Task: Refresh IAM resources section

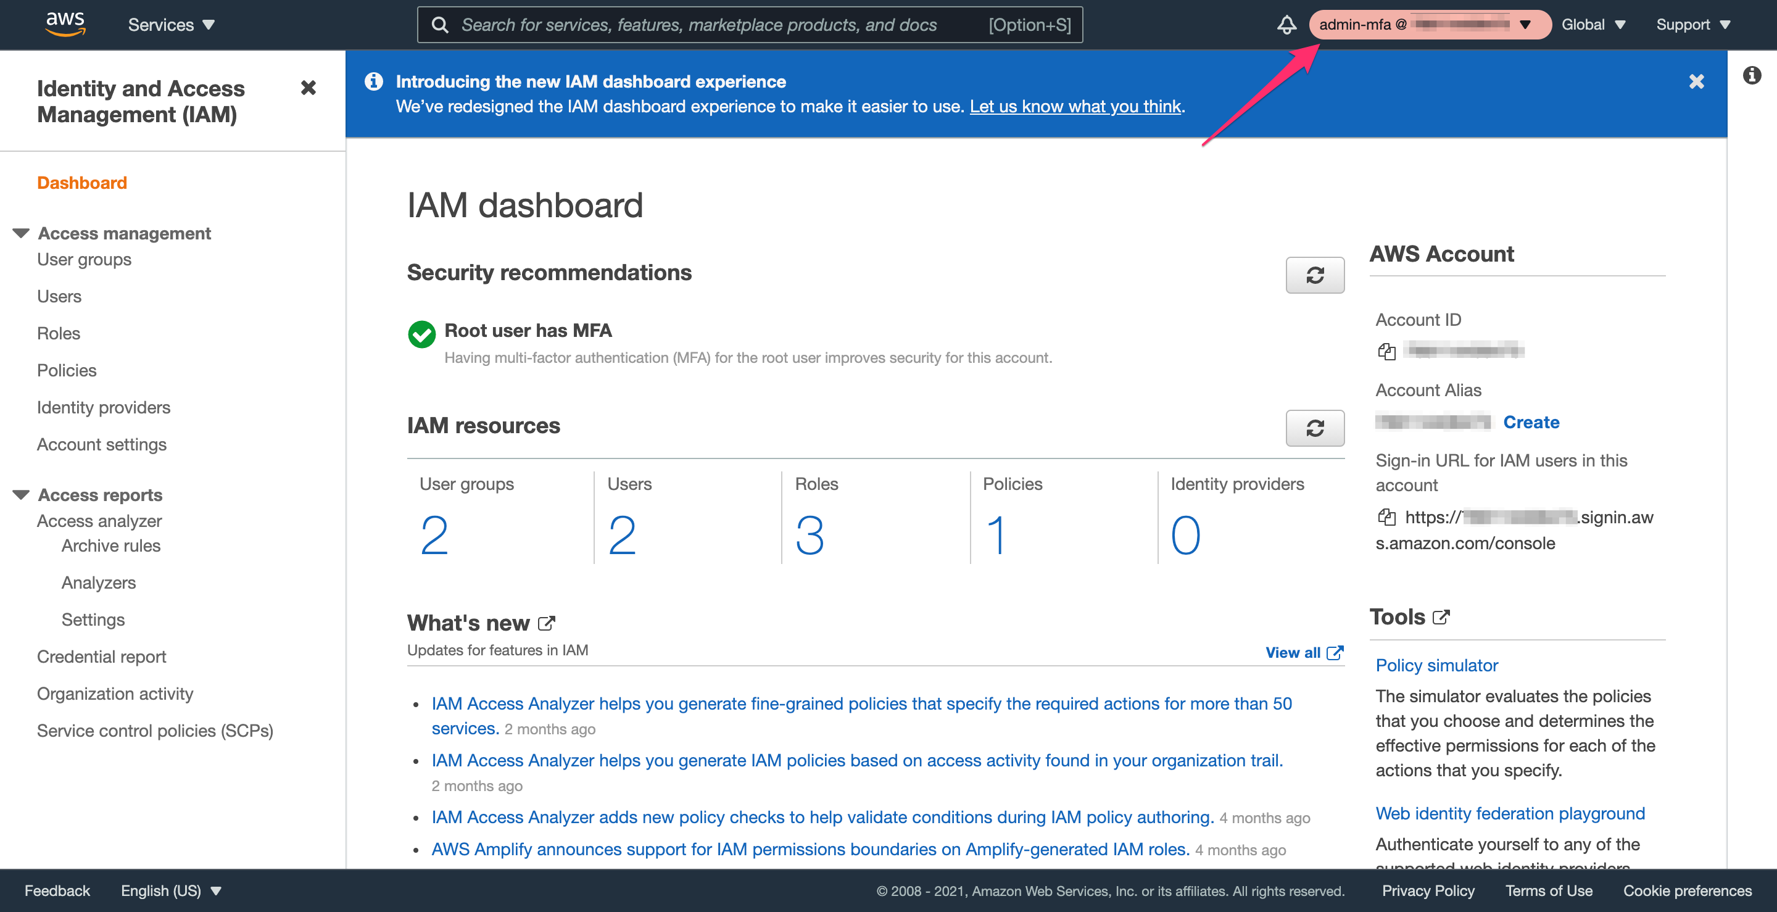Action: tap(1315, 428)
